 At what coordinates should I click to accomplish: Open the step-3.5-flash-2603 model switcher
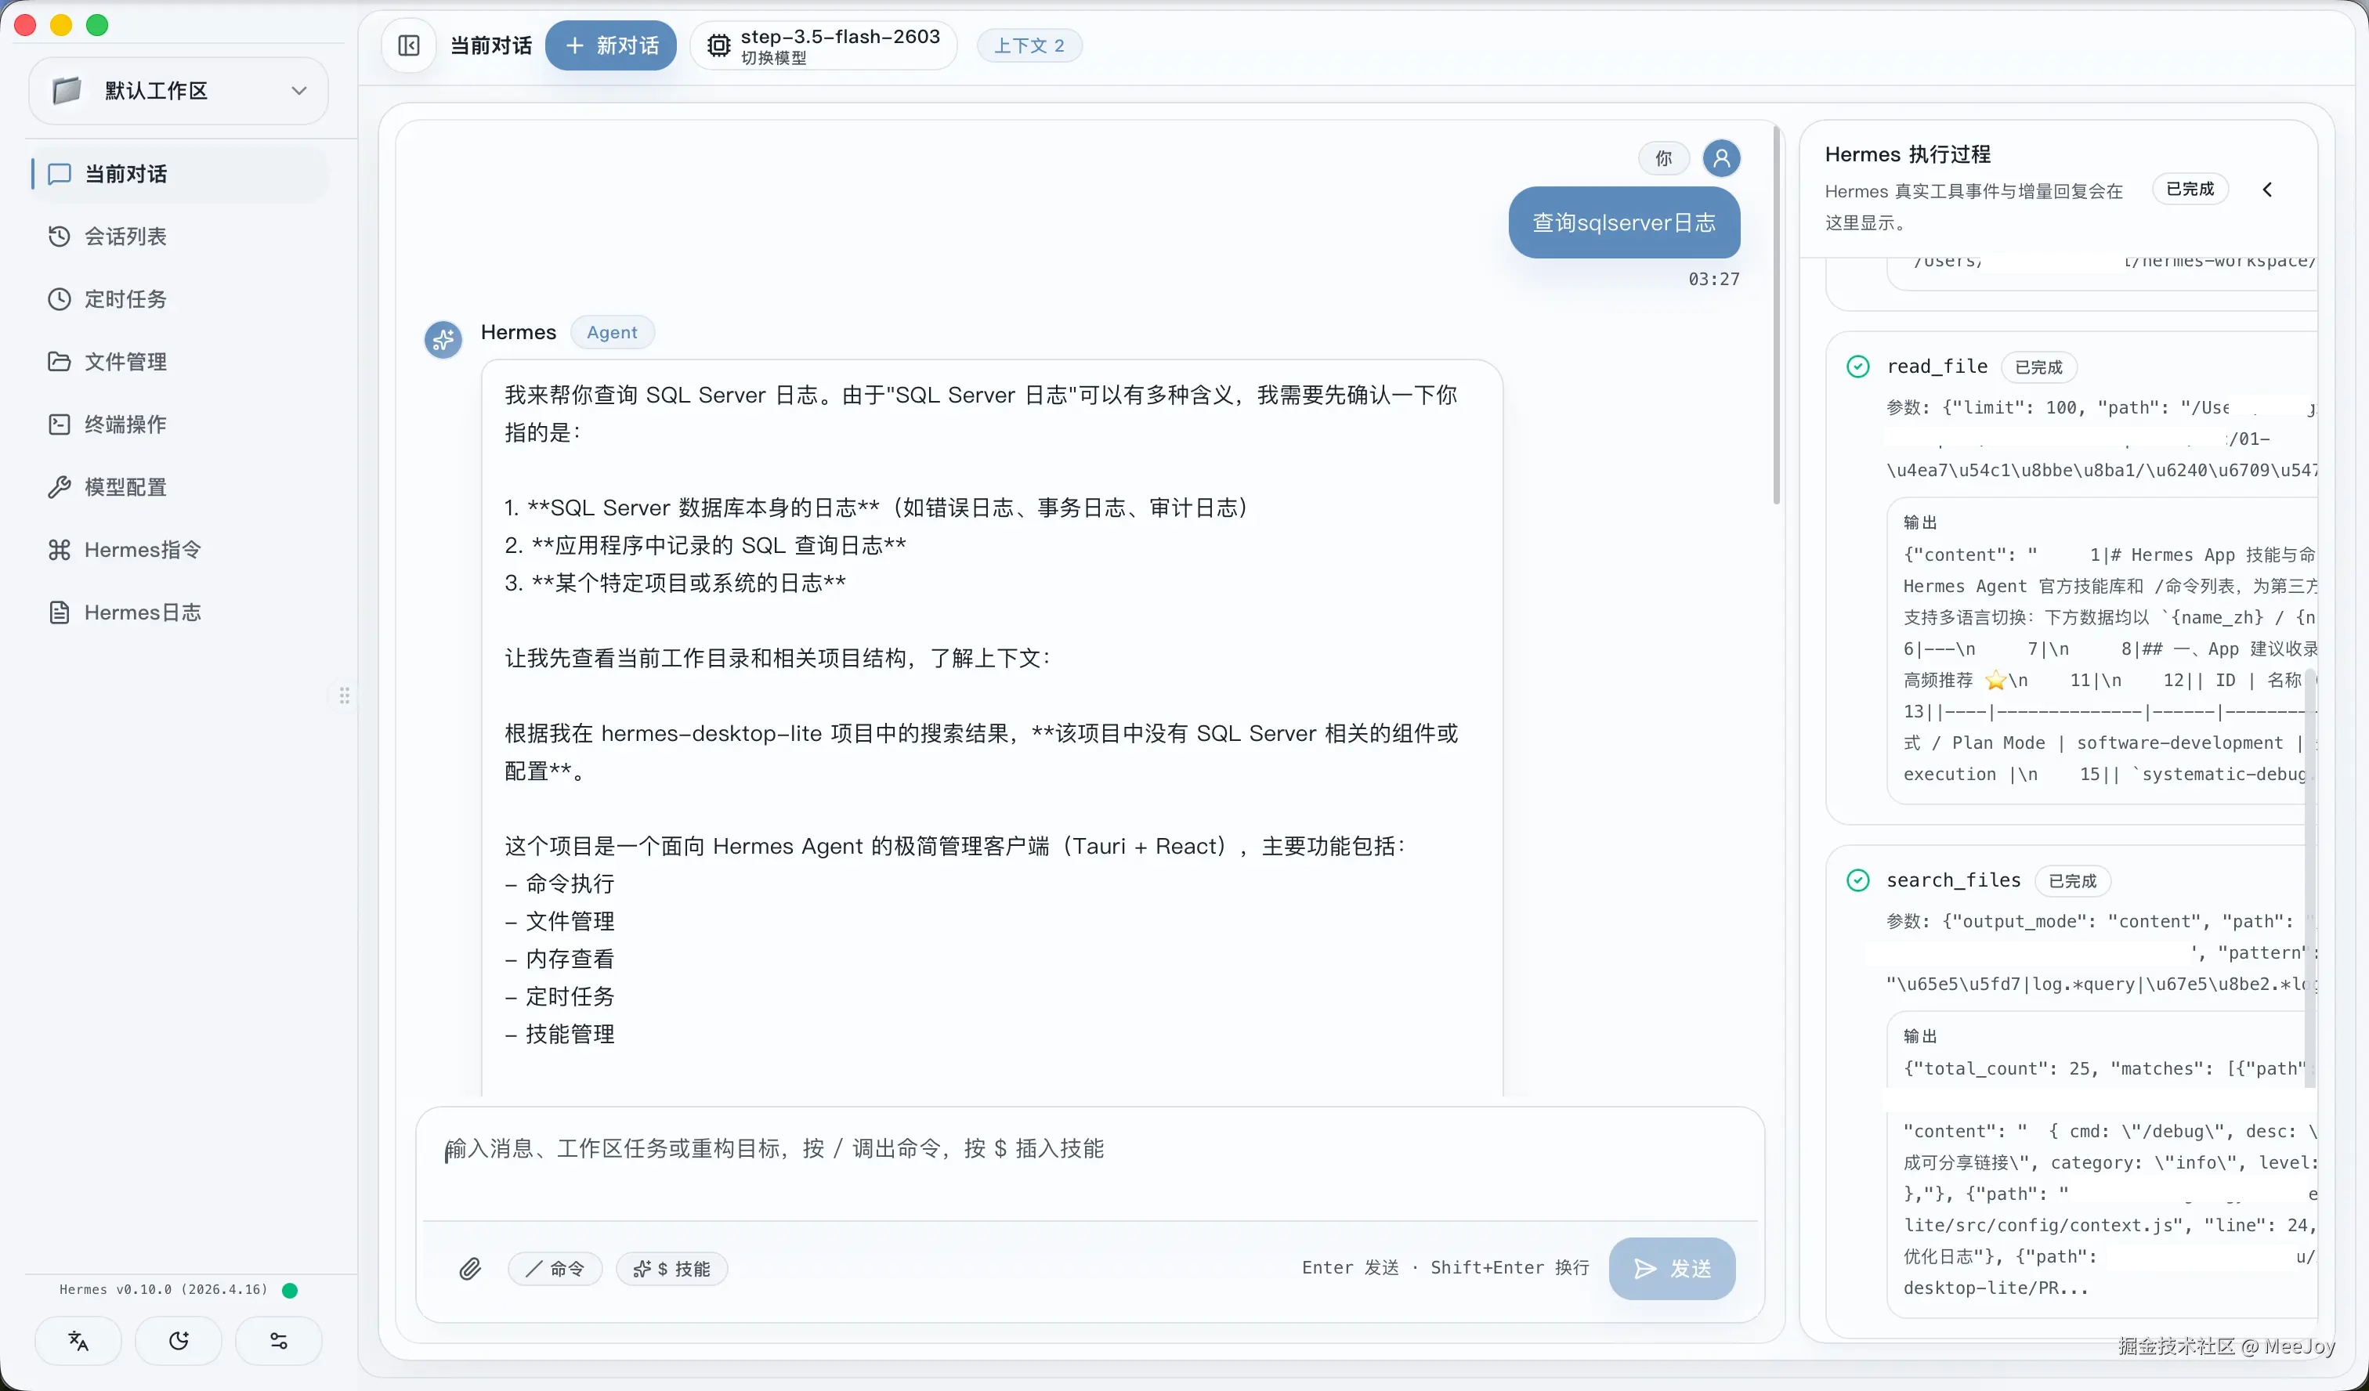[823, 45]
